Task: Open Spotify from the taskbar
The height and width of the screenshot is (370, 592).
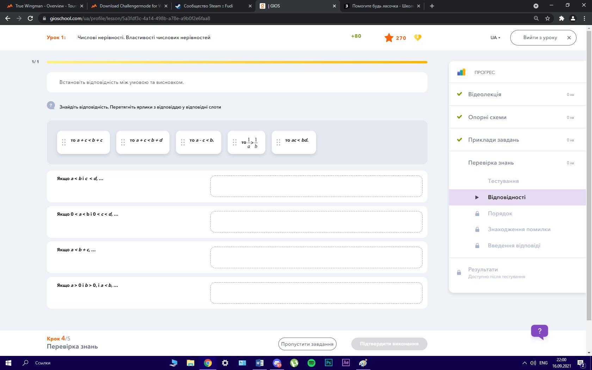Action: [312, 363]
